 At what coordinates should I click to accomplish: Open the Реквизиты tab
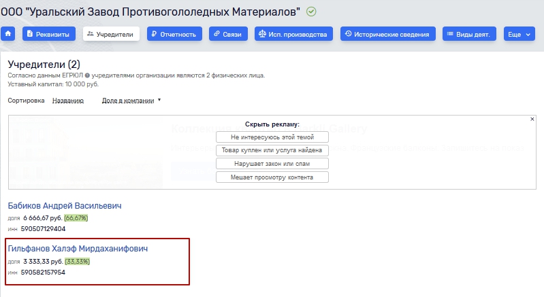(49, 34)
